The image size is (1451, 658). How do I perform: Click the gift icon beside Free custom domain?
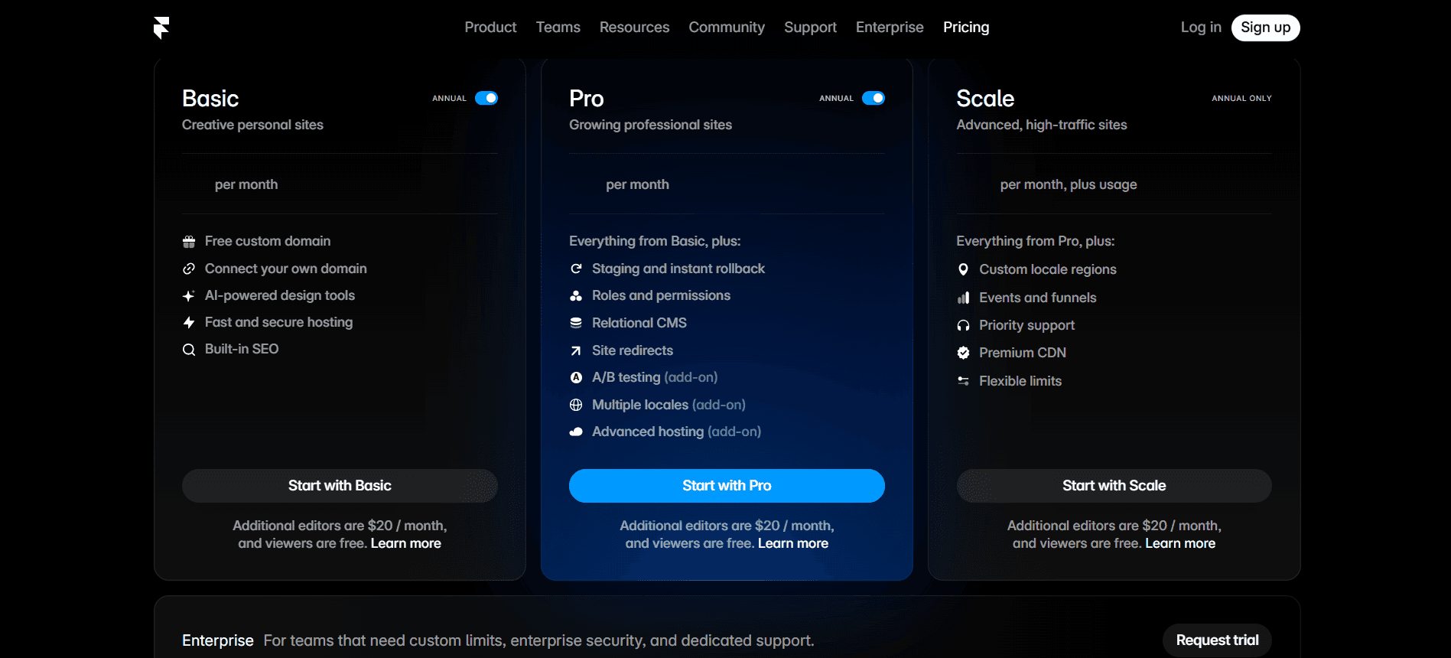click(189, 242)
